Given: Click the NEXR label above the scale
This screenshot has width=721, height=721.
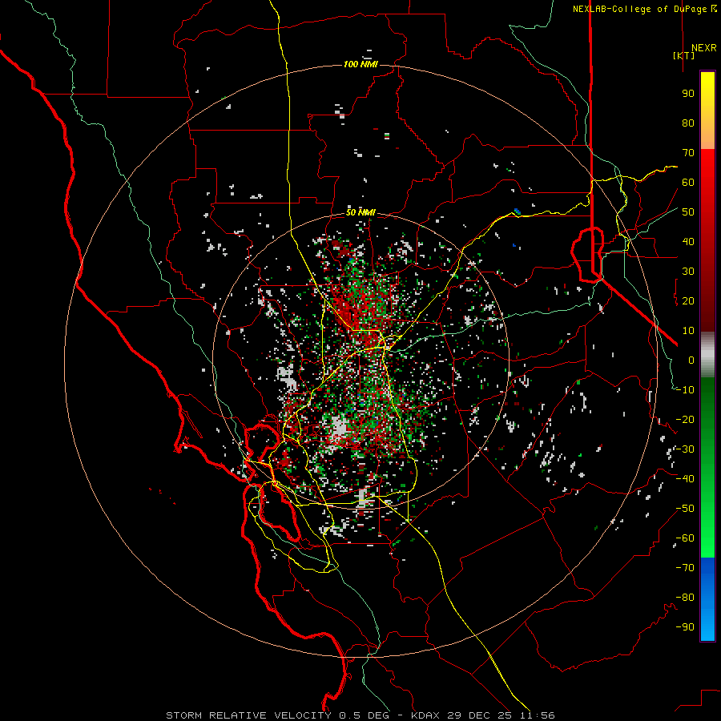Looking at the screenshot, I should point(703,48).
